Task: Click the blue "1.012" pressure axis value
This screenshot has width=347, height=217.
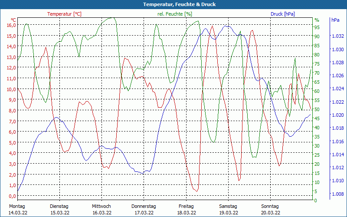Action: click(x=338, y=168)
